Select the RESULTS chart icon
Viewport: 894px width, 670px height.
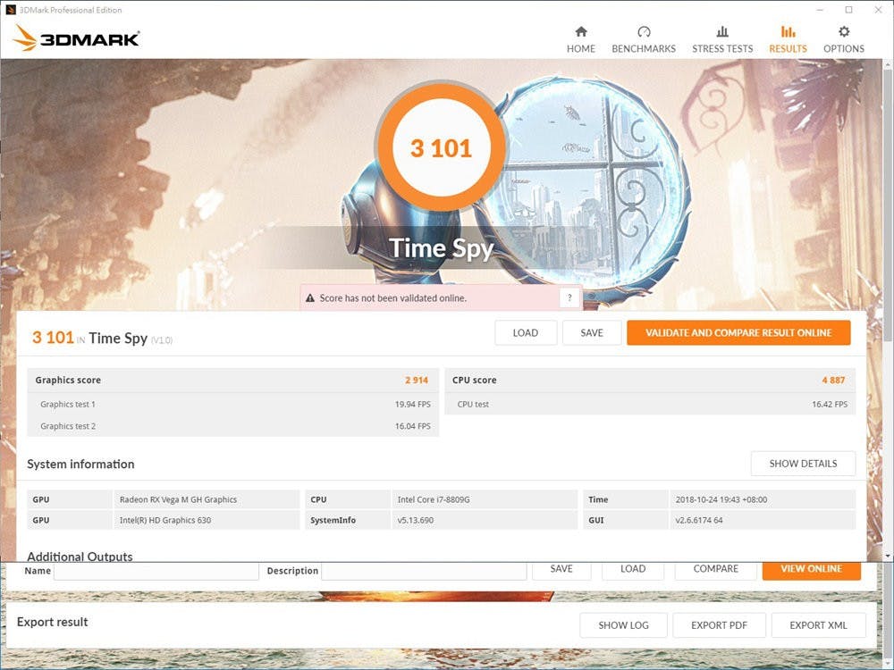788,31
